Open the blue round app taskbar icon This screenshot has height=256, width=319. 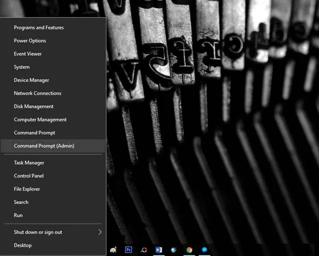[173, 250]
